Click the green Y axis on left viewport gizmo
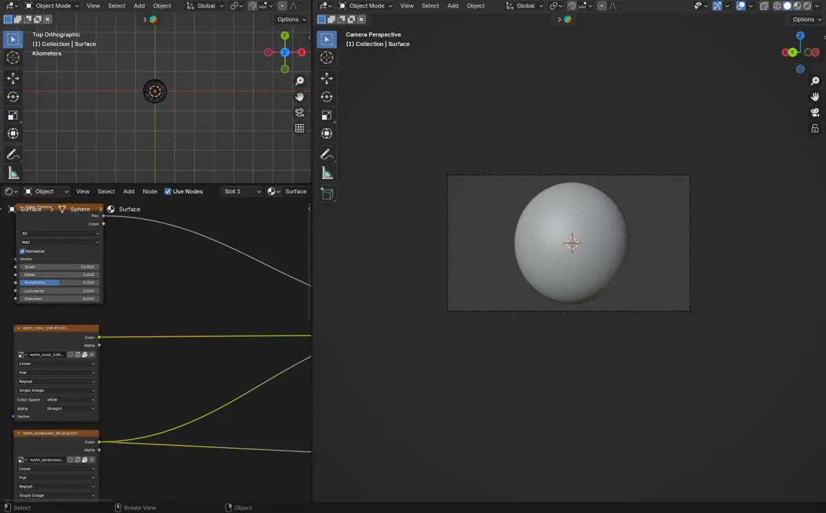This screenshot has width=826, height=513. 285,36
